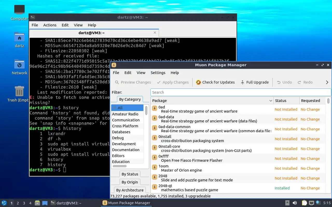
Task: Click the package icon beside 0ad
Action: [x=155, y=108]
